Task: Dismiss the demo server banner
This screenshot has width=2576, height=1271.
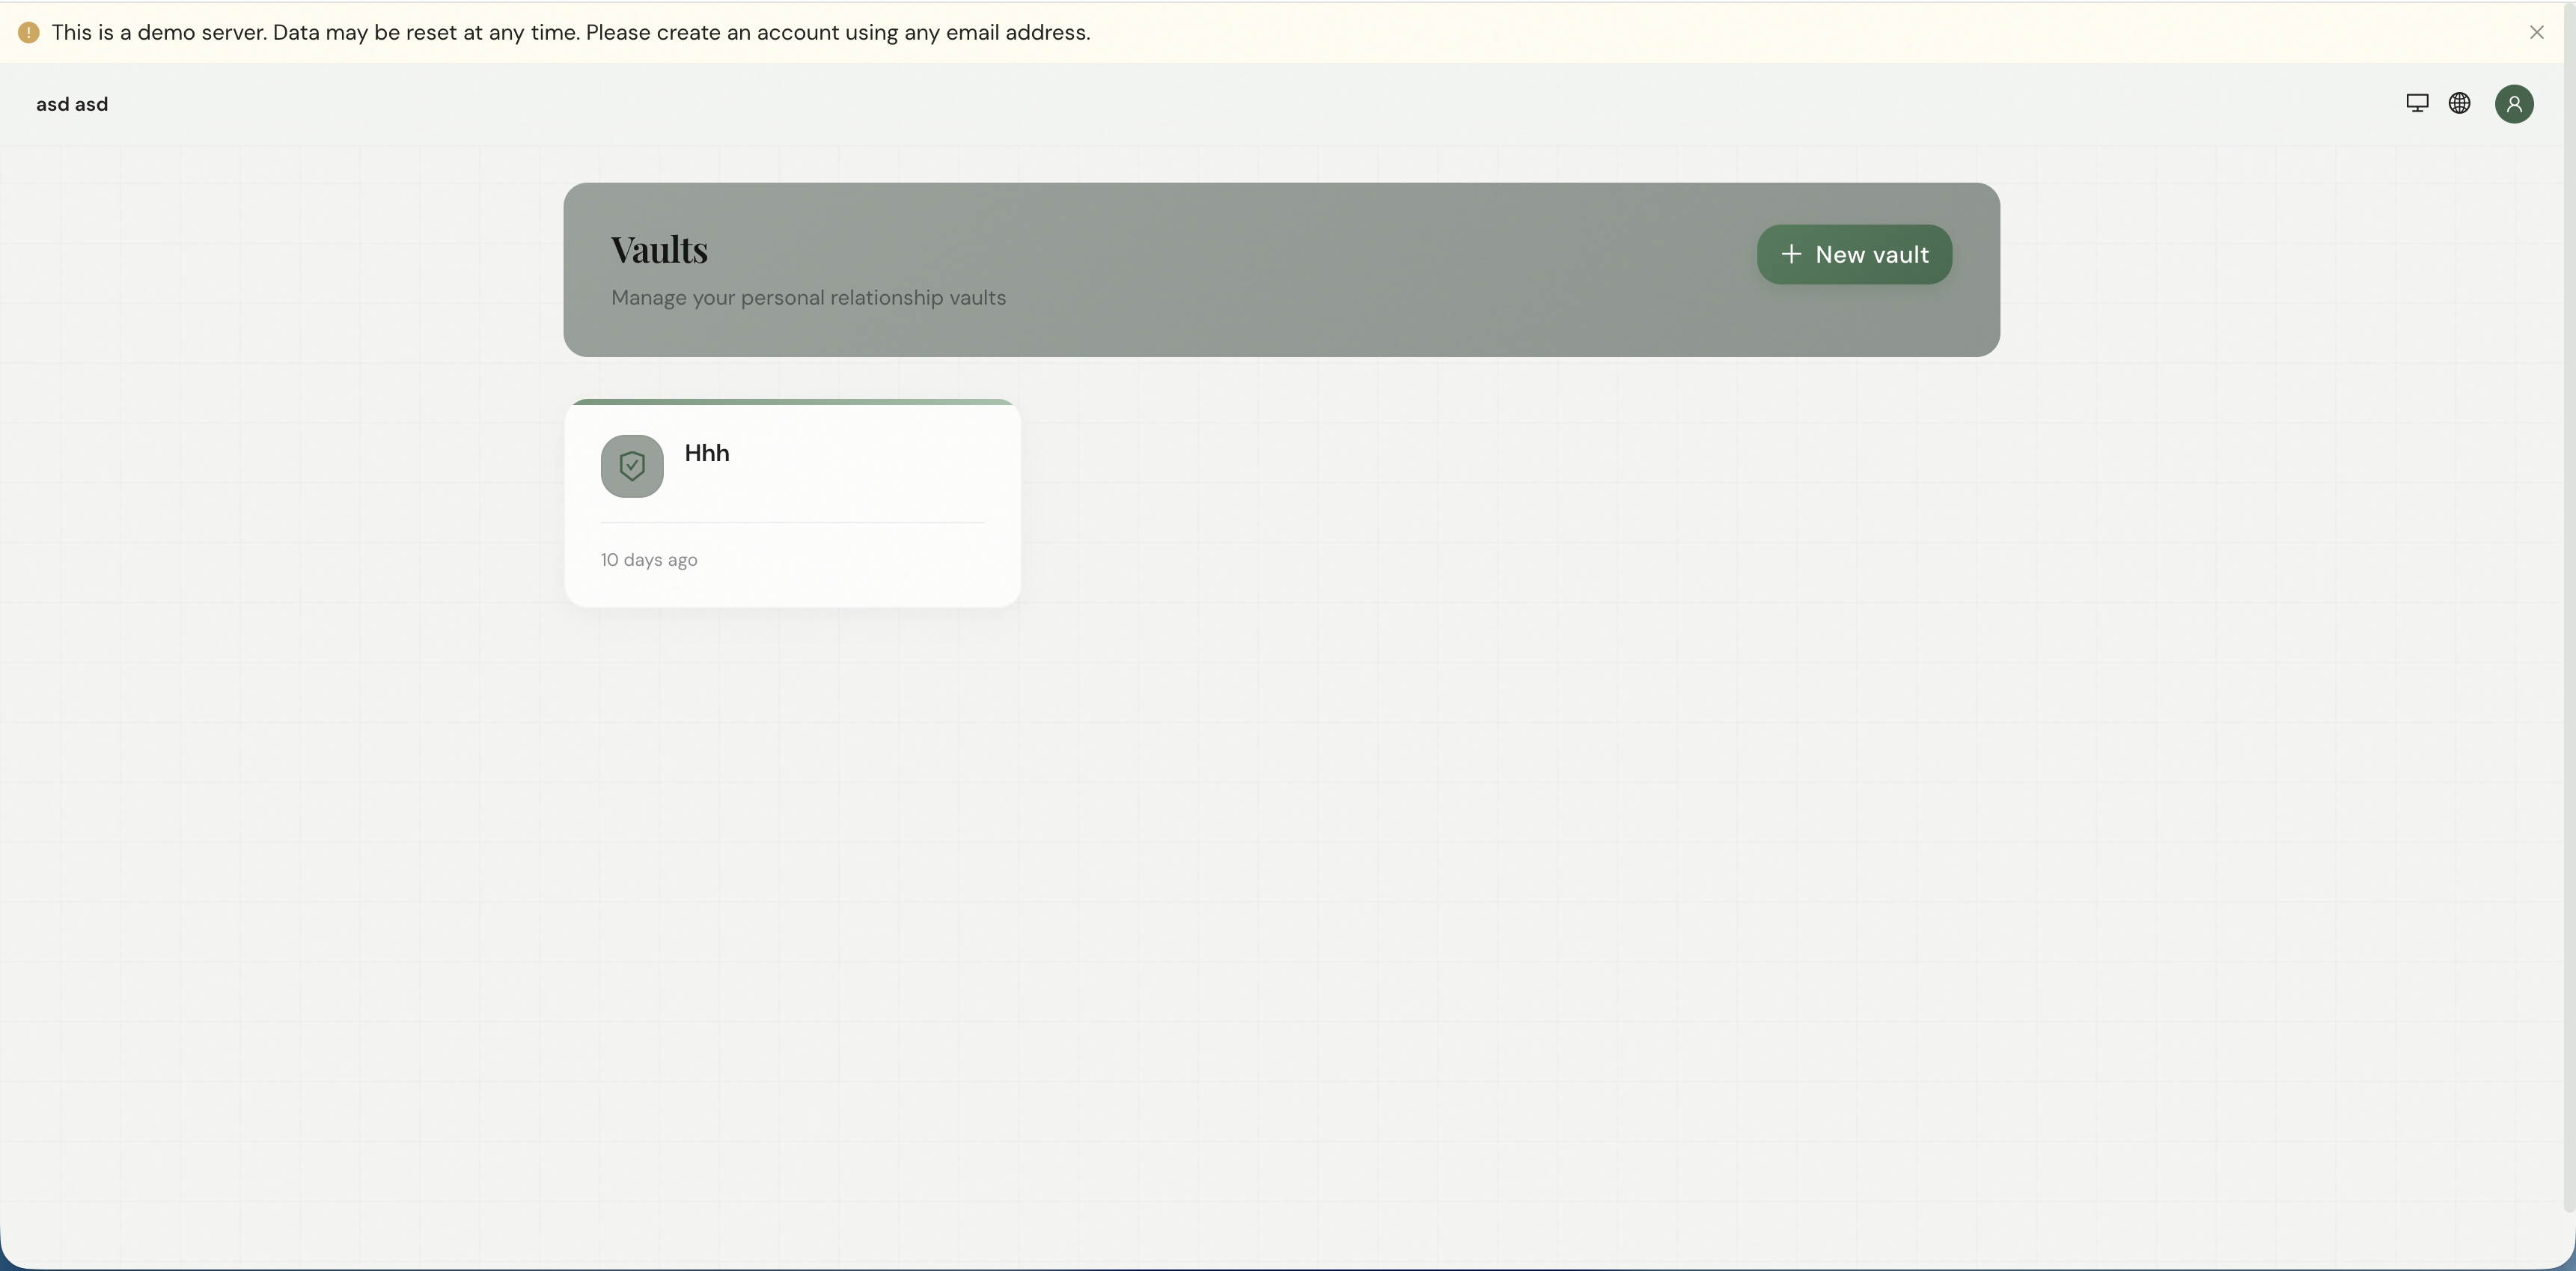Action: coord(2537,32)
